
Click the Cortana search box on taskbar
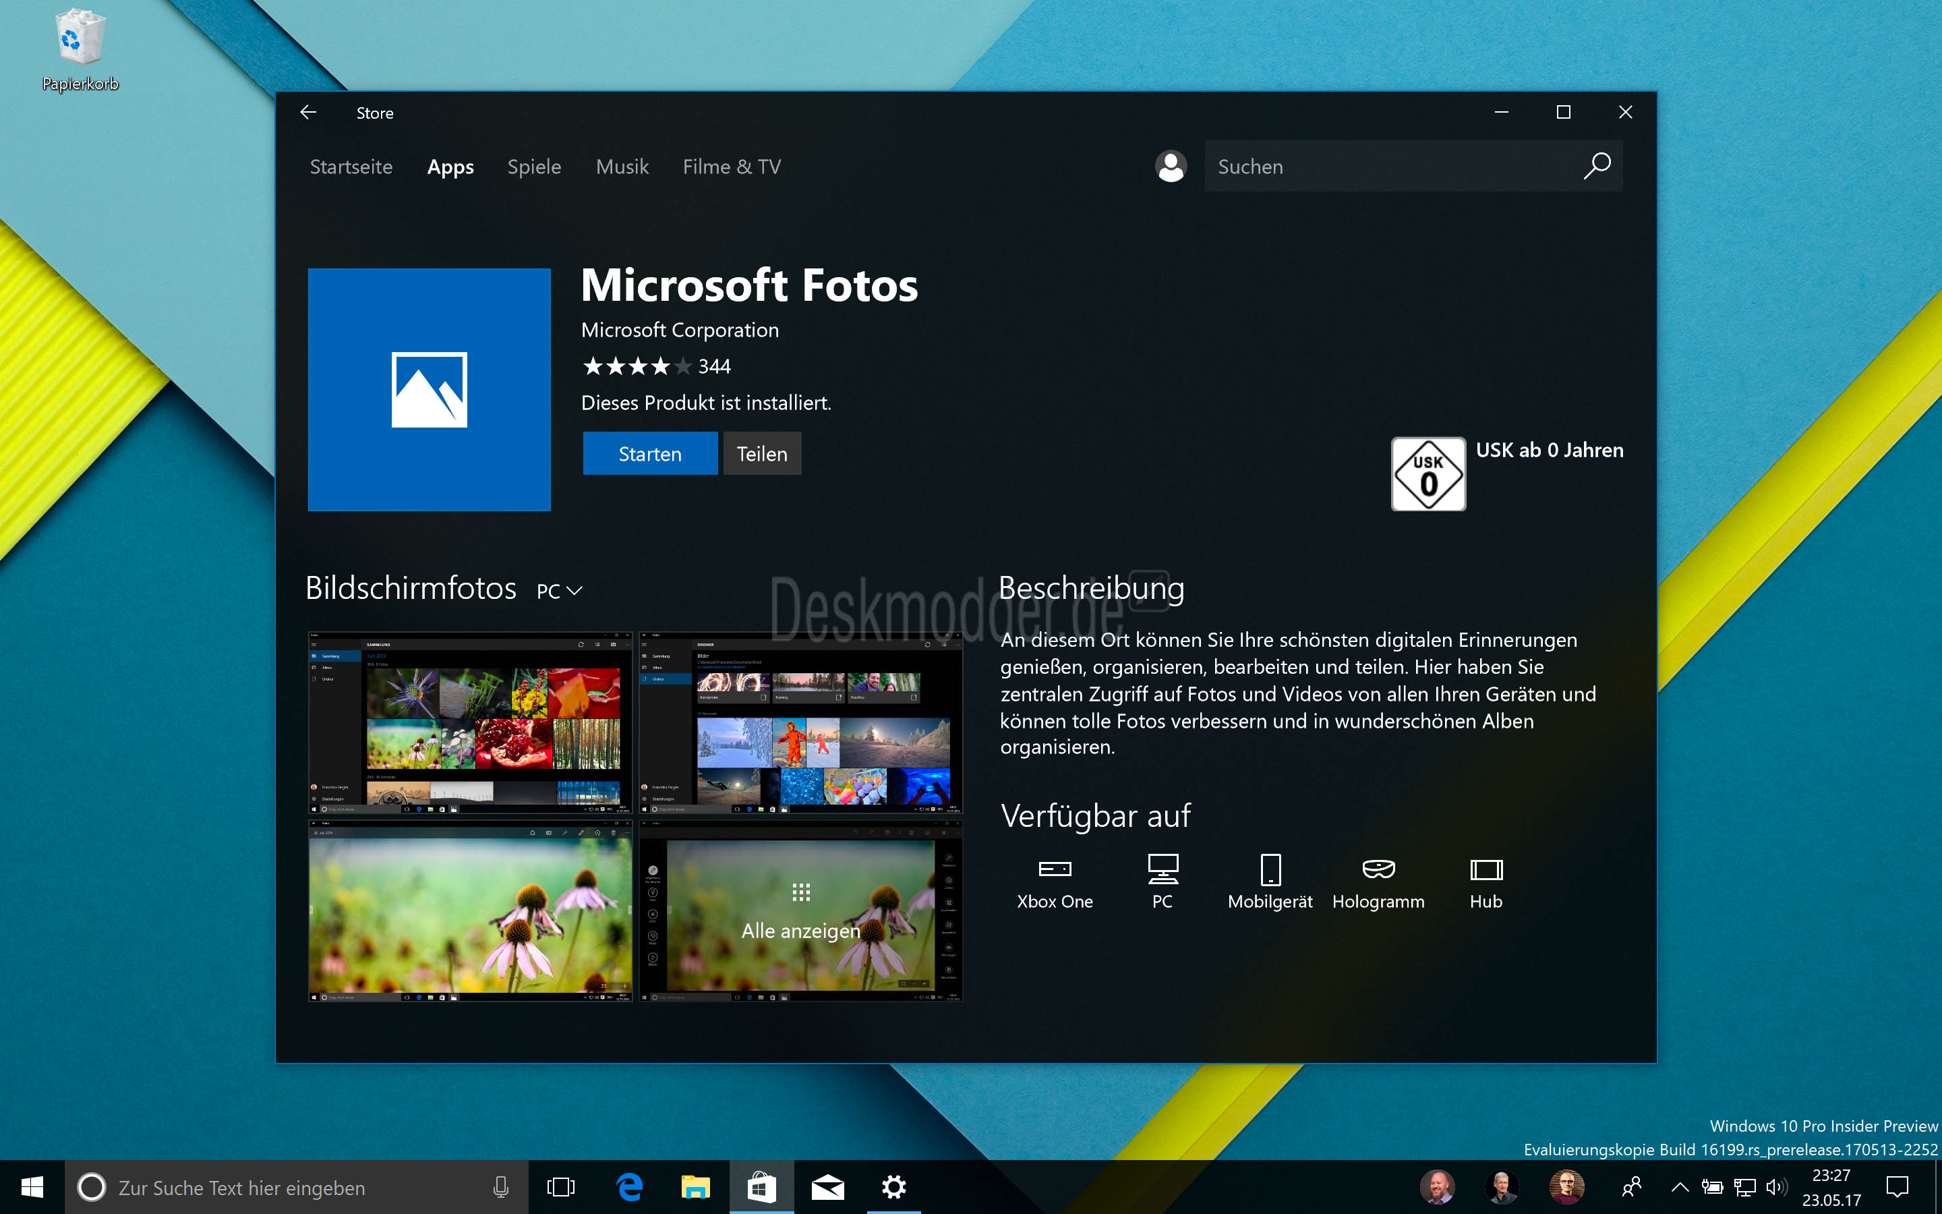(x=297, y=1187)
